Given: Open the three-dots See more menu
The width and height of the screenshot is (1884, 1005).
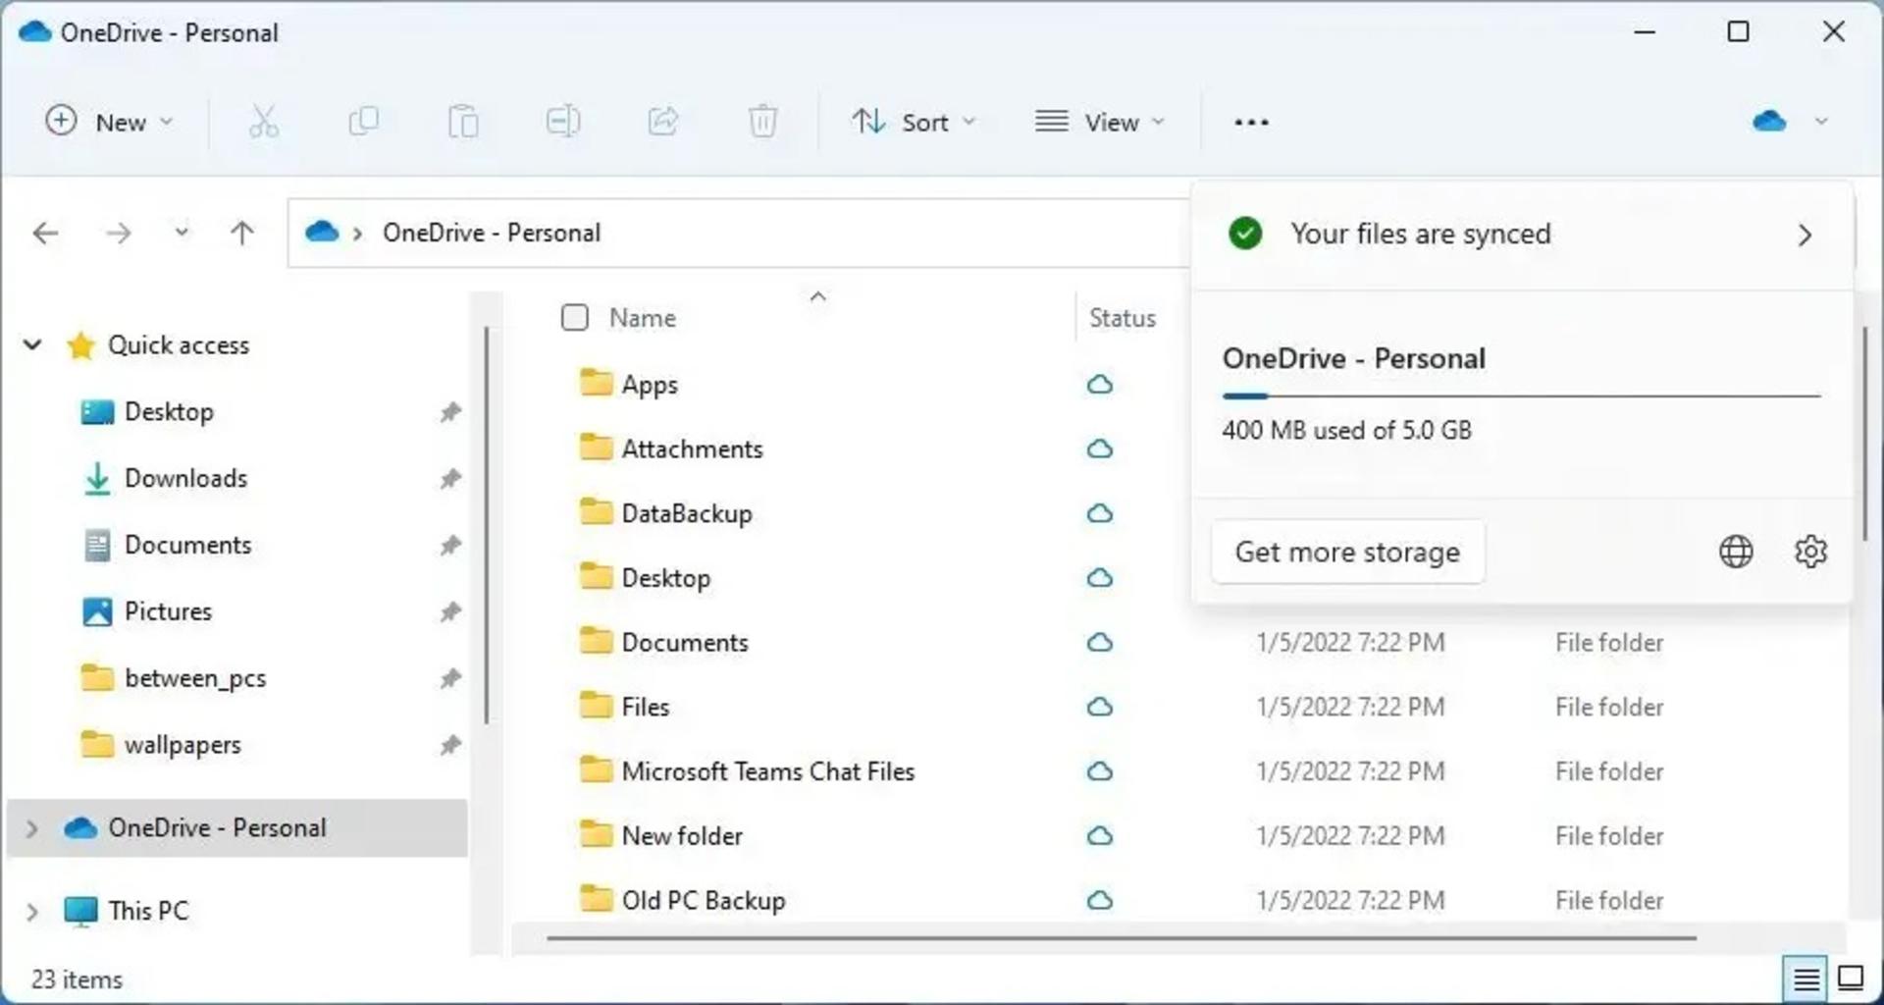Looking at the screenshot, I should tap(1251, 122).
